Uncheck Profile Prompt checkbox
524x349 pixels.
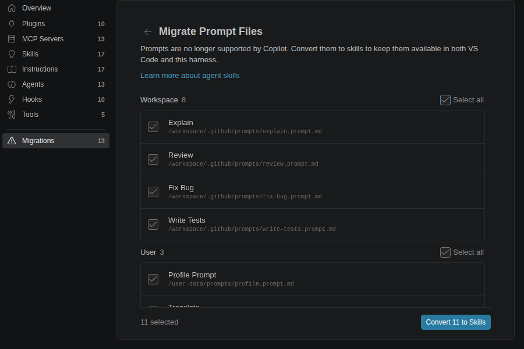click(x=153, y=279)
